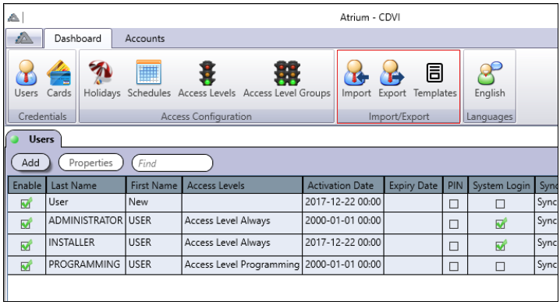The image size is (560, 305).
Task: Select the 'User' last name cell
Action: [86, 202]
